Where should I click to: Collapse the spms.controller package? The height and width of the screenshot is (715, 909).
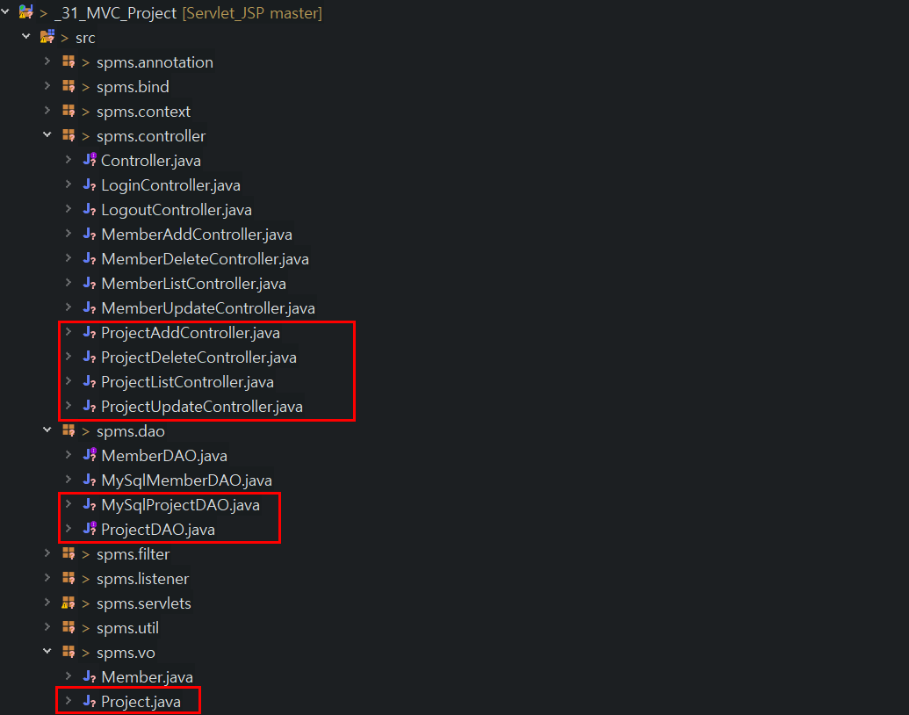tap(47, 135)
